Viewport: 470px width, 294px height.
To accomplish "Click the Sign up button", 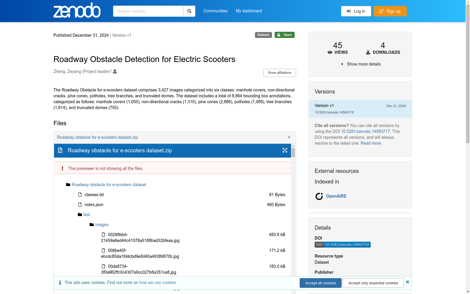I will click(390, 11).
